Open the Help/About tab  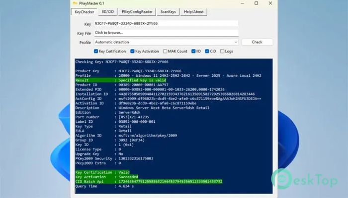194,12
